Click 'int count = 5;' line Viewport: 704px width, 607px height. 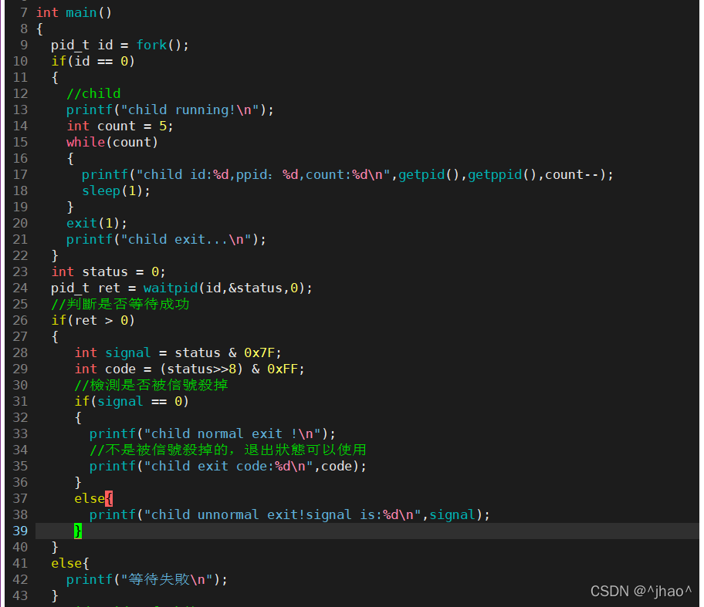(x=120, y=126)
